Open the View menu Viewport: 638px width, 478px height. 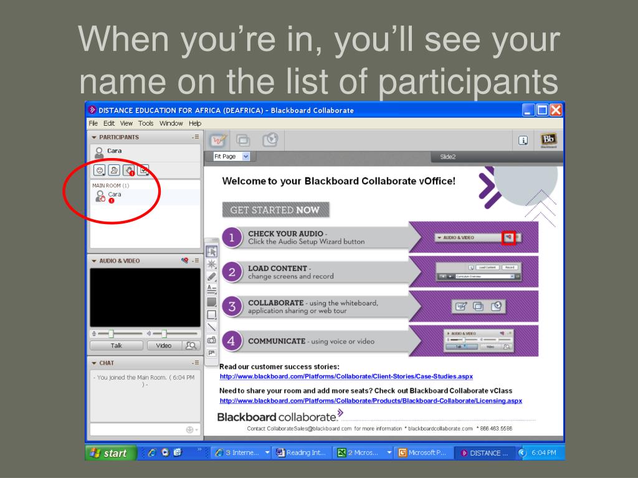click(126, 123)
